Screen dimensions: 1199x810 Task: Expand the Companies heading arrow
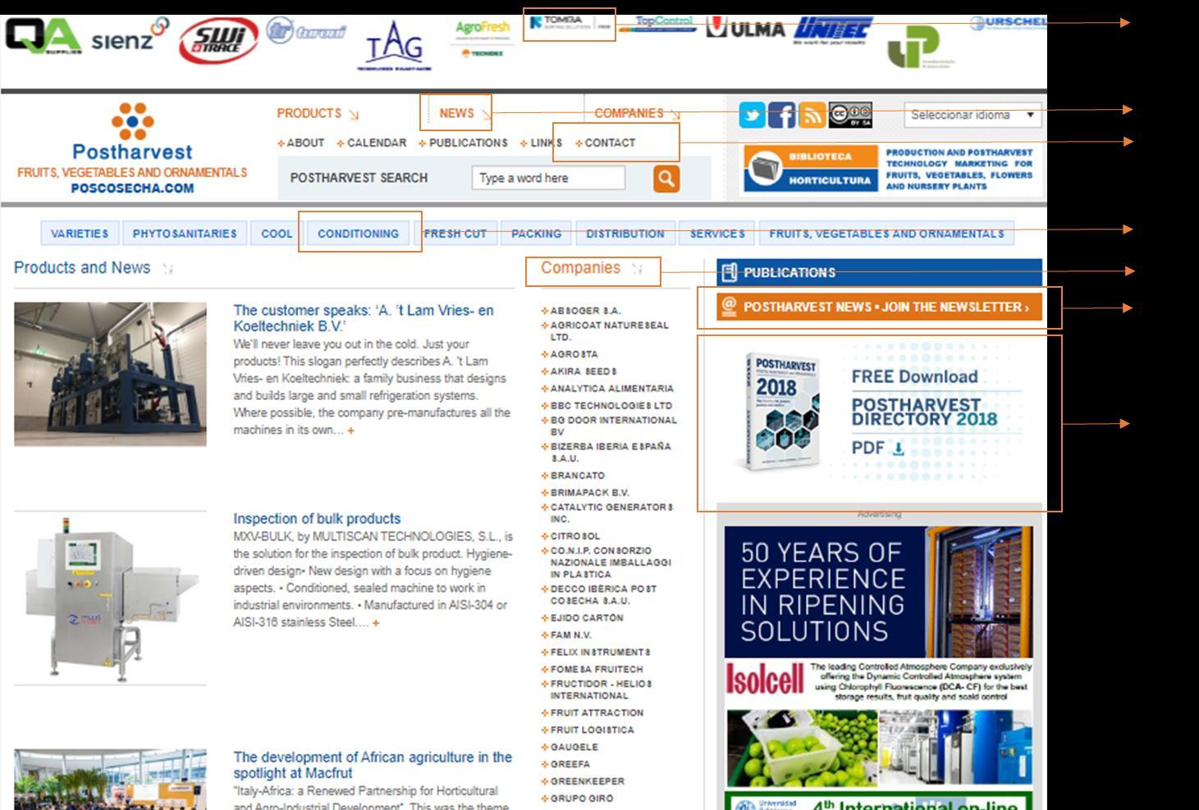637,268
